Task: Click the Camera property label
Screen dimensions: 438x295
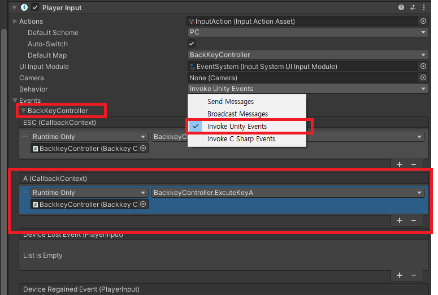Action: [x=32, y=78]
